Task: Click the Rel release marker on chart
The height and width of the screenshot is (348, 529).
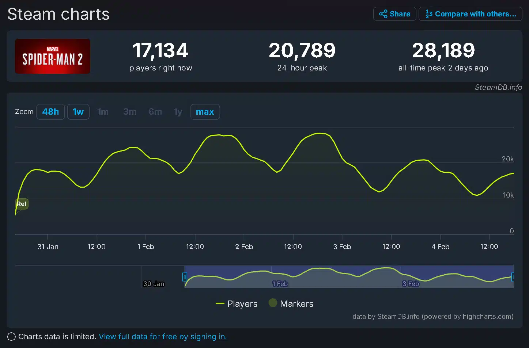Action: pos(22,204)
